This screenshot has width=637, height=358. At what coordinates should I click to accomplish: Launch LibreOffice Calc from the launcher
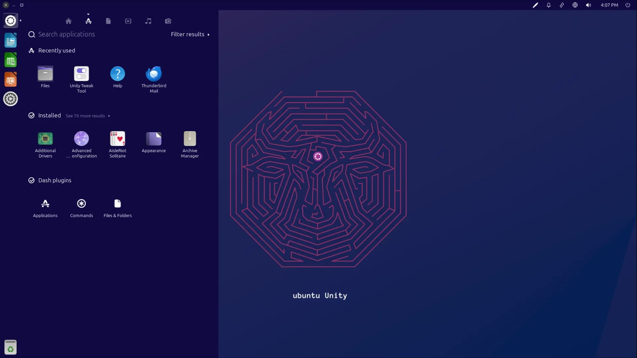click(x=11, y=60)
